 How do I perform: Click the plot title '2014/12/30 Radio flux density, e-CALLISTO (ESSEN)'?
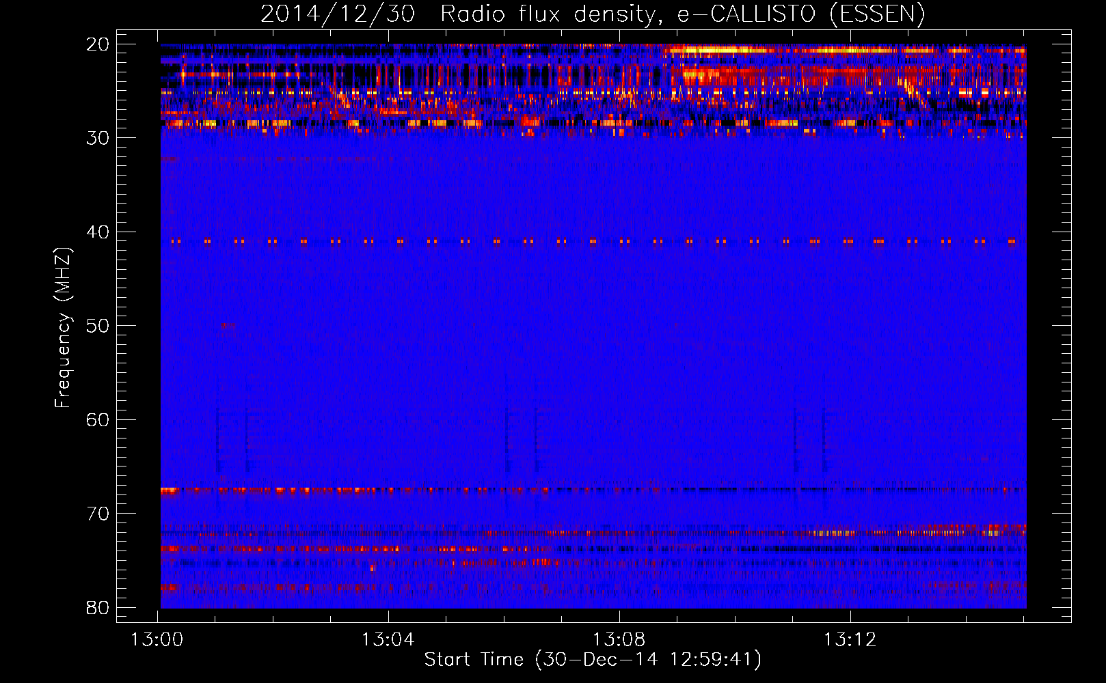point(593,14)
